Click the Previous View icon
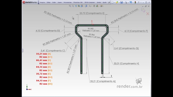The image size is (173, 97). [x=76, y=6]
